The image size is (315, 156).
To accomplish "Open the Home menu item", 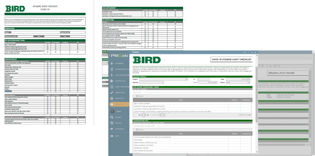I will point(119,111).
